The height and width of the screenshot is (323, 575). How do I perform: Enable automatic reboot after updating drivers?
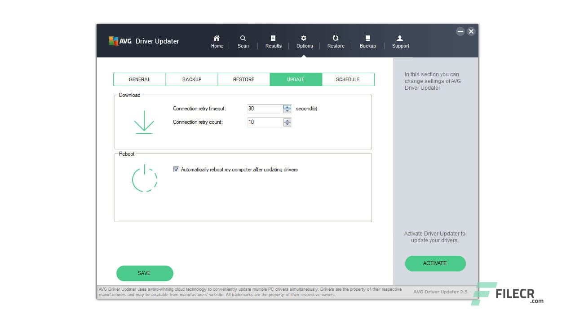(x=176, y=170)
